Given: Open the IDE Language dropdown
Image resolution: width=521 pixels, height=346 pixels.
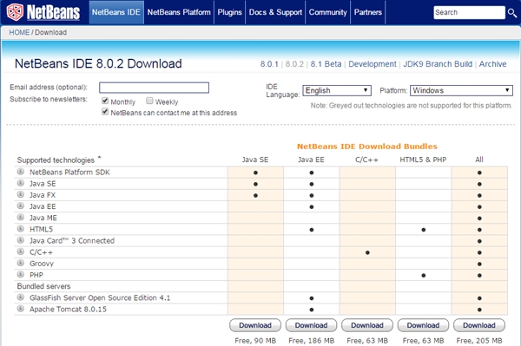Looking at the screenshot, I should 337,90.
